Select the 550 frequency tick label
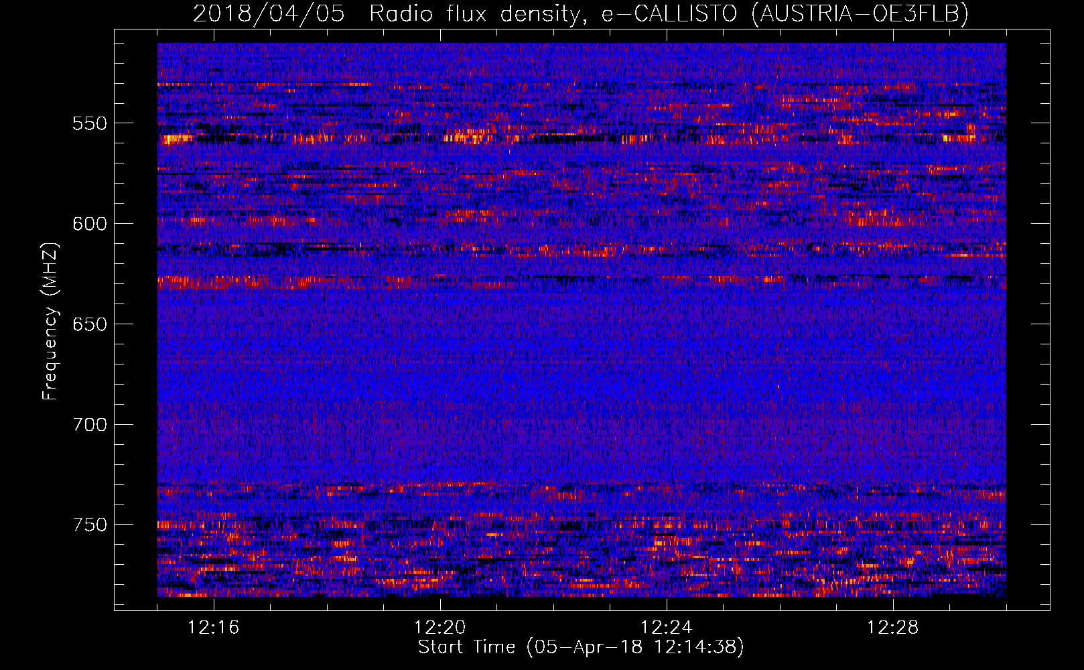The height and width of the screenshot is (670, 1084). pyautogui.click(x=90, y=123)
